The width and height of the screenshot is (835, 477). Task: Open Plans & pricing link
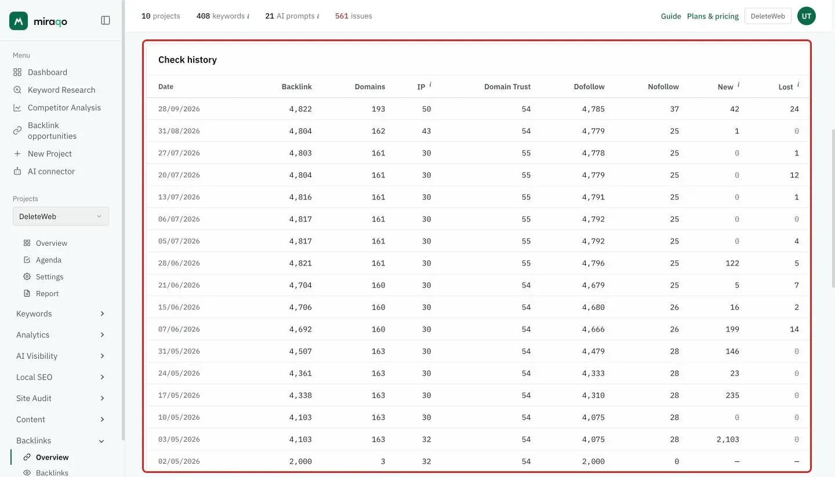click(x=713, y=16)
